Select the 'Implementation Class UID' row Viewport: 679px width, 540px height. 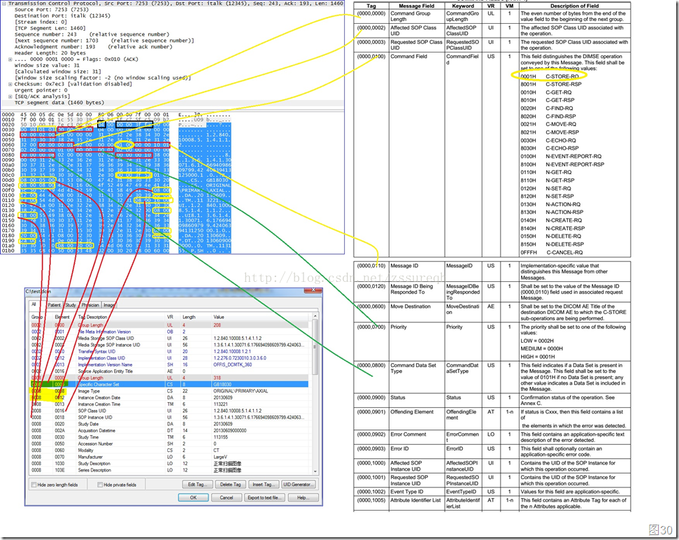[x=169, y=358]
